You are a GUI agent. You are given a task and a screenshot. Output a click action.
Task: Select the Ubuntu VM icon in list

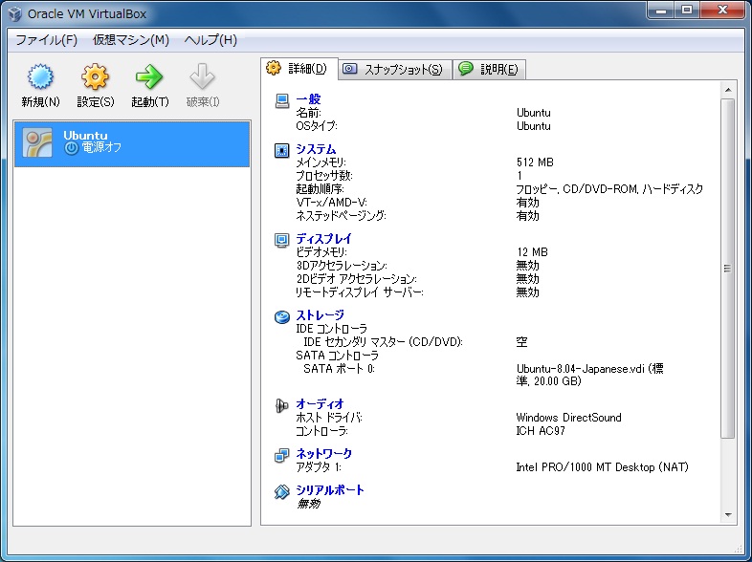tap(37, 142)
